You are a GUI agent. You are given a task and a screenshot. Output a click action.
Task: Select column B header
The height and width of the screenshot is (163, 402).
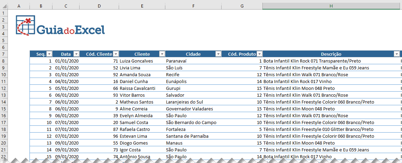click(41, 6)
